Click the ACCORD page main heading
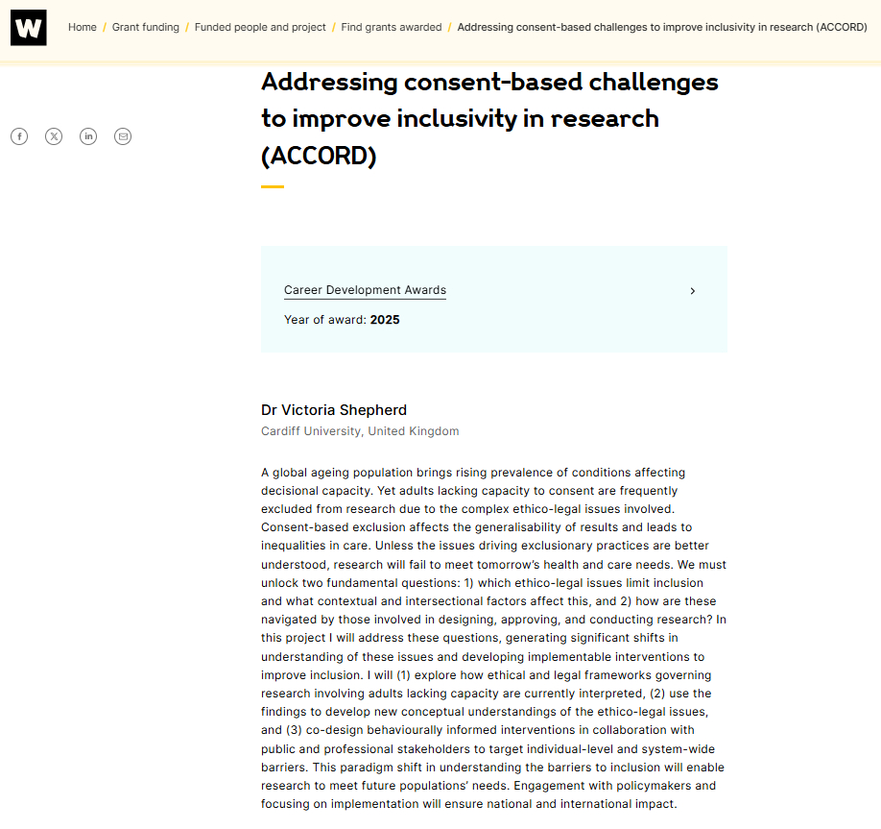Image resolution: width=881 pixels, height=829 pixels. point(489,118)
